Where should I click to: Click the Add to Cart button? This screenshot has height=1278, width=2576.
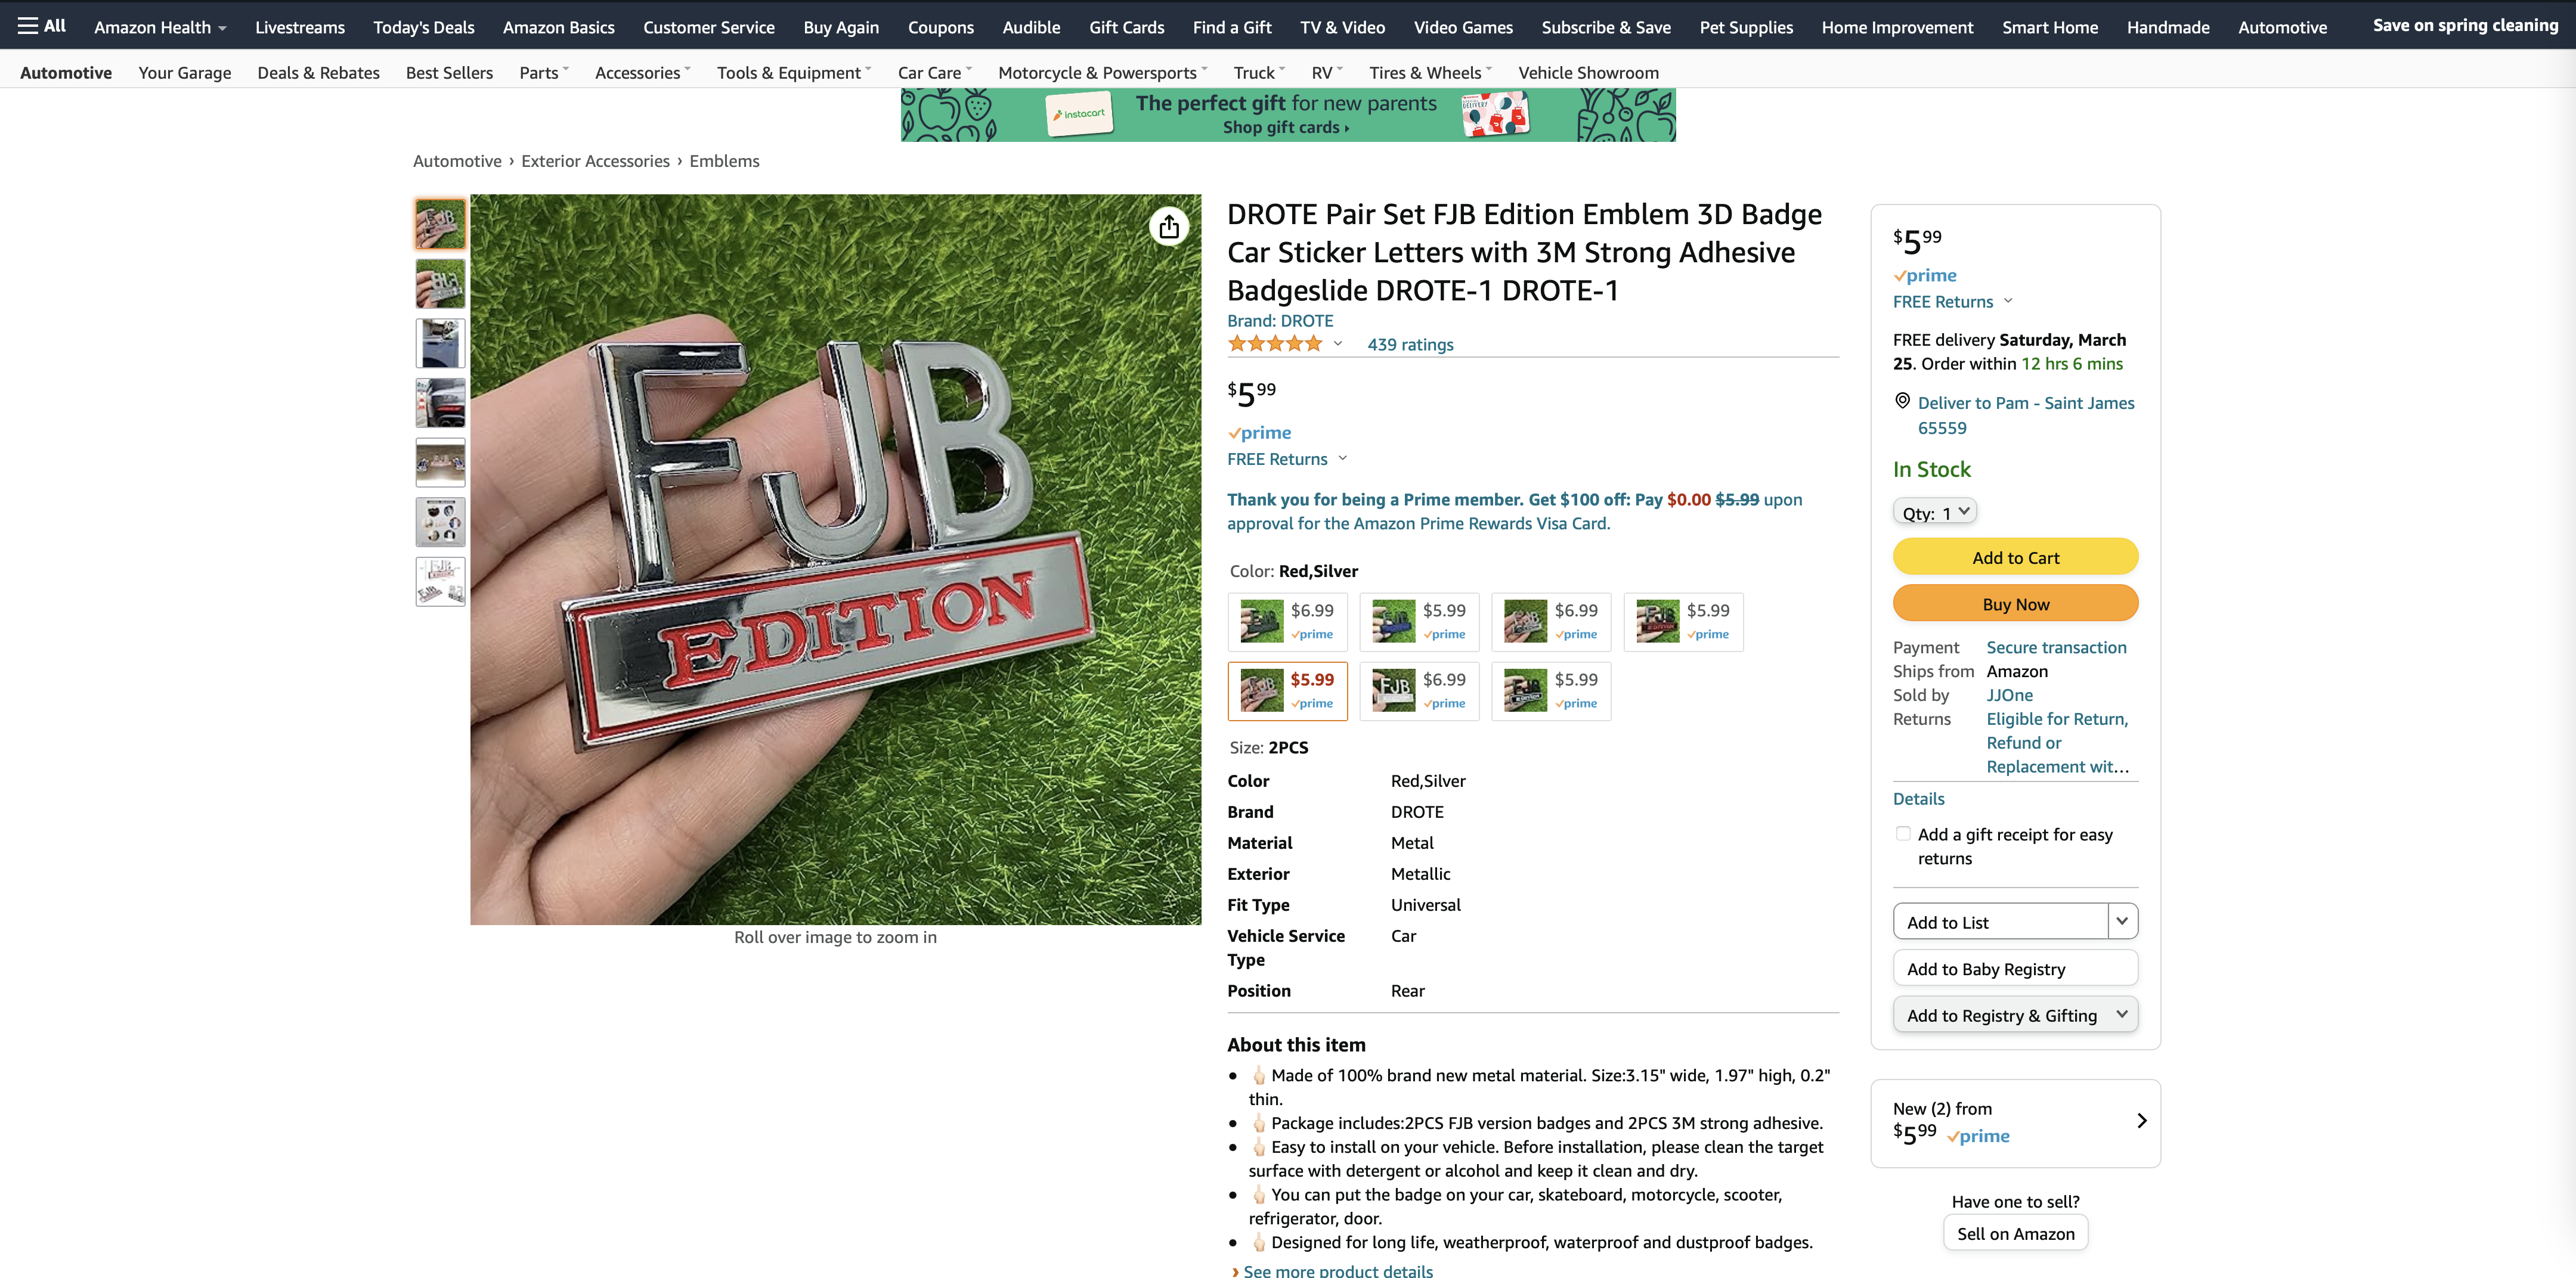2015,558
